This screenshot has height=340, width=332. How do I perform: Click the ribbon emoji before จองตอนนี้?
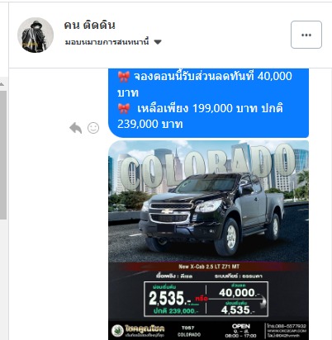coord(124,77)
